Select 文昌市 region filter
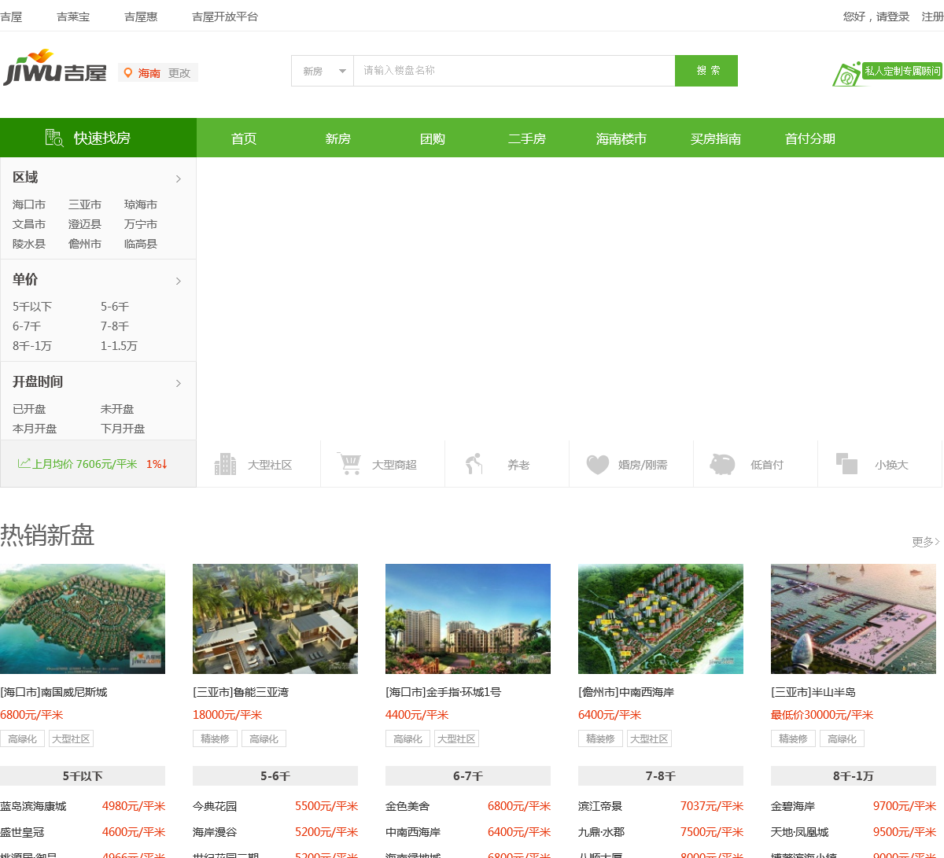Screen dimensions: 944x858 pos(29,224)
